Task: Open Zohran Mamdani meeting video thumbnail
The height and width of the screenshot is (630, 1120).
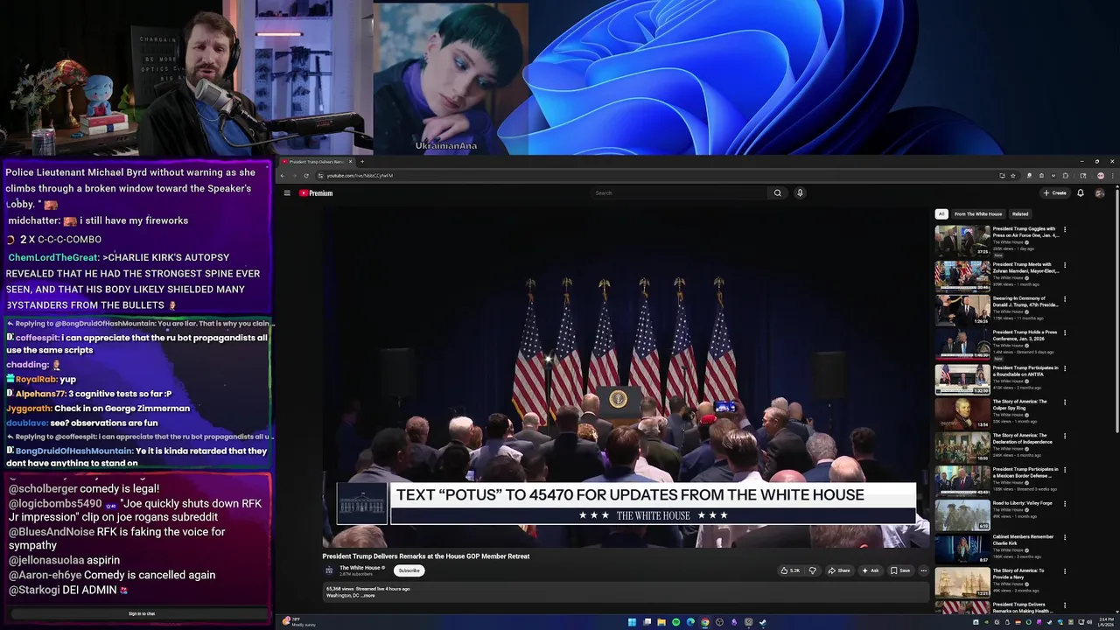Action: [962, 276]
